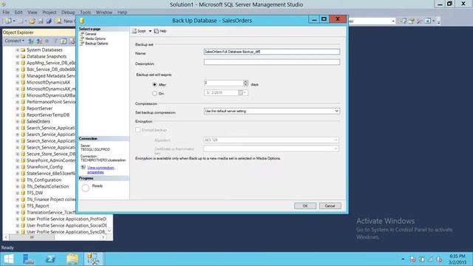Open the Debug menu
Screen dimensions: 473x266
[68, 13]
